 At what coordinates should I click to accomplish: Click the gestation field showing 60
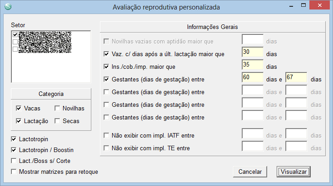coord(253,77)
